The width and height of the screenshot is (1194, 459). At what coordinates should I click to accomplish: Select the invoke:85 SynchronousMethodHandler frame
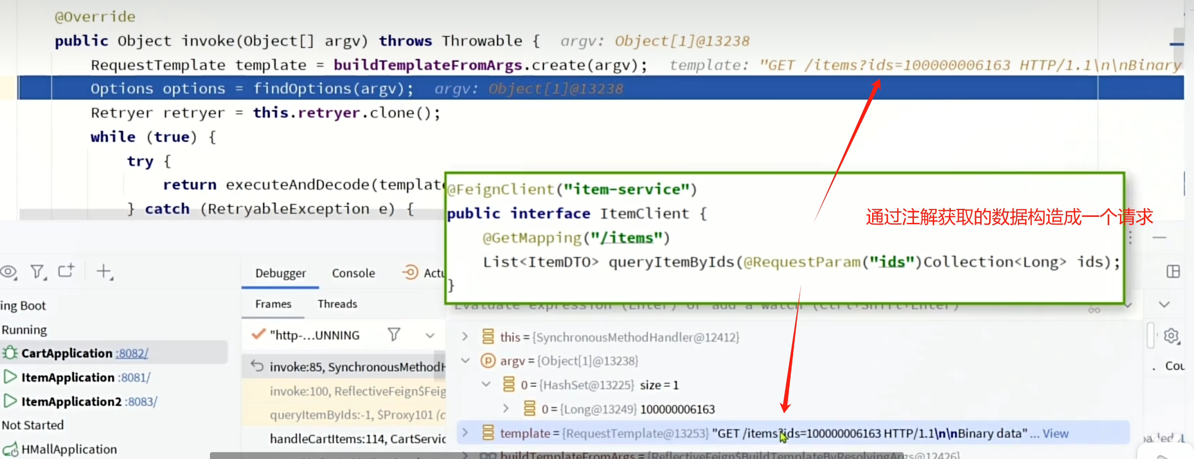pyautogui.click(x=343, y=367)
